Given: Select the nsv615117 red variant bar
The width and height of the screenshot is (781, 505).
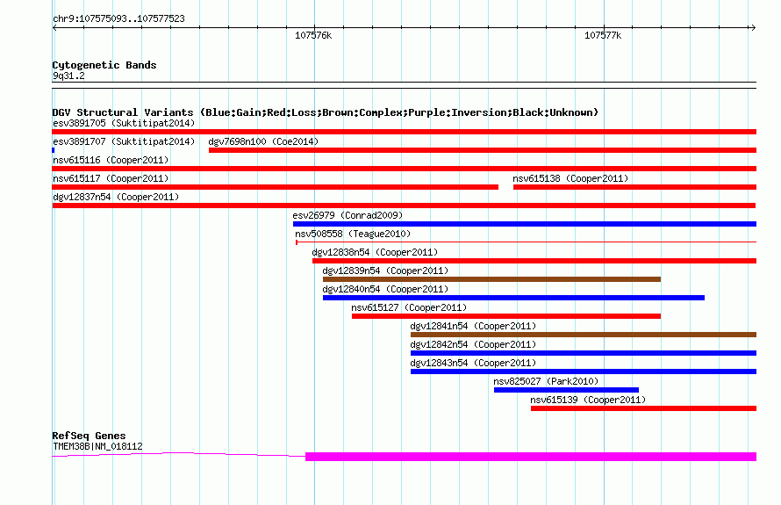Looking at the screenshot, I should click(275, 187).
